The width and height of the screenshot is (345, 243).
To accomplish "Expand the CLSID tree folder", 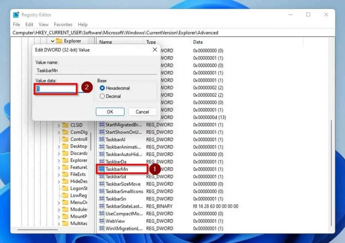I will point(59,125).
